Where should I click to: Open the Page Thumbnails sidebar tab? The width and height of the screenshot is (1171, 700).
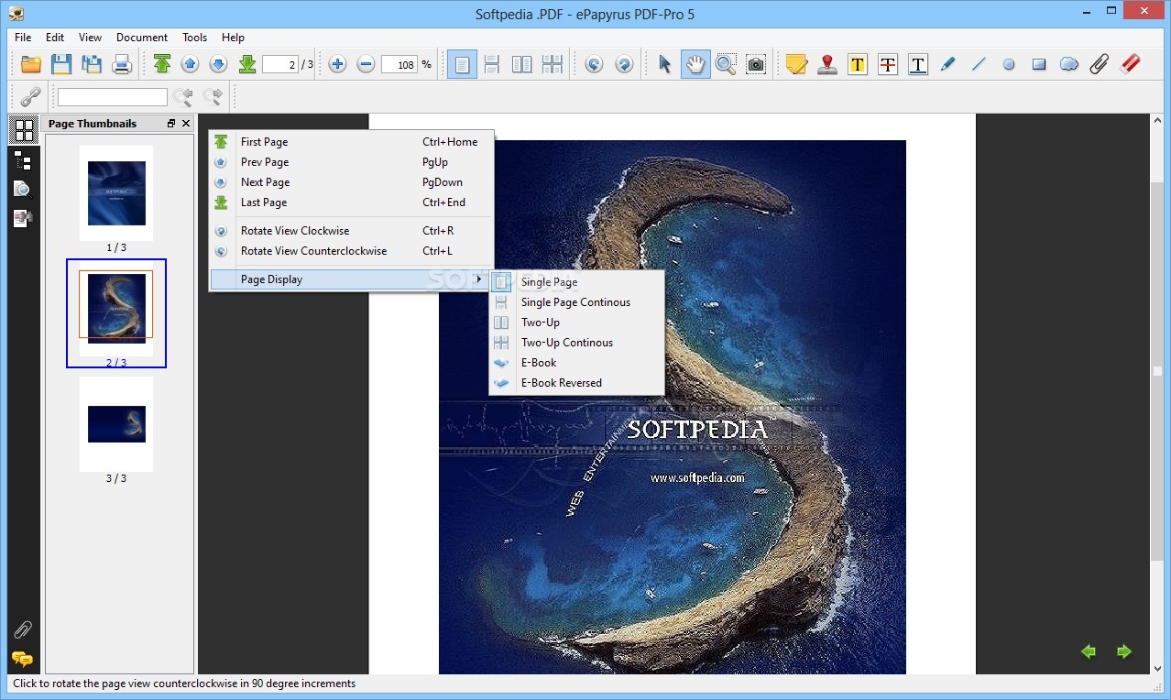coord(24,130)
